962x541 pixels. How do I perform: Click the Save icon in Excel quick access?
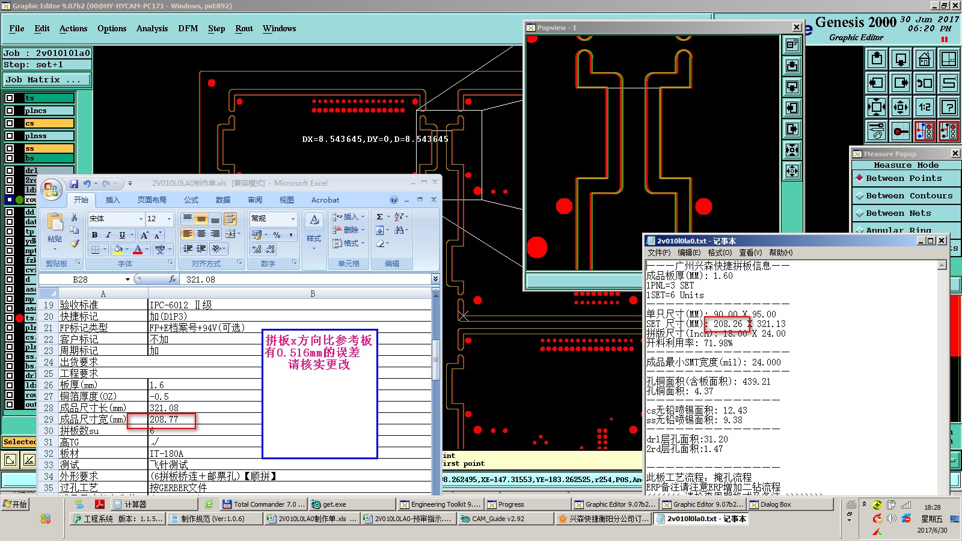74,184
